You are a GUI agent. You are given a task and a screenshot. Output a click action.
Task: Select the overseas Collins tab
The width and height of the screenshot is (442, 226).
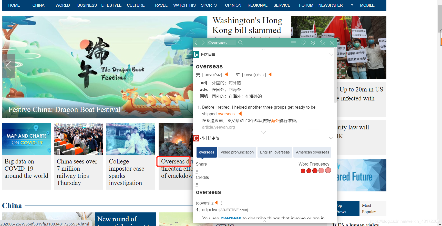(x=207, y=152)
